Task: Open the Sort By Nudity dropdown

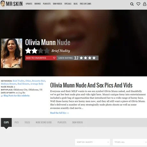Action: pos(92,142)
